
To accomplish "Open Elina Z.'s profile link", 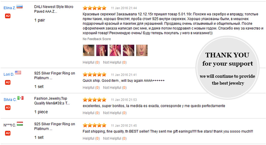I will (10, 8).
